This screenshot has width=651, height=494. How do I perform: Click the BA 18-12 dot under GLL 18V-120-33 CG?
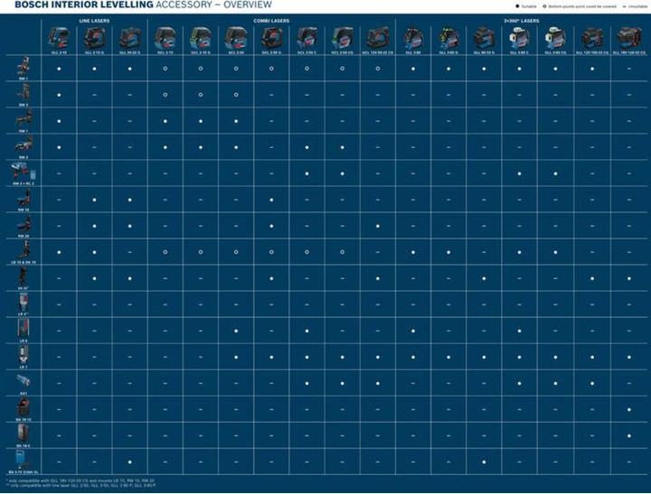click(x=629, y=410)
